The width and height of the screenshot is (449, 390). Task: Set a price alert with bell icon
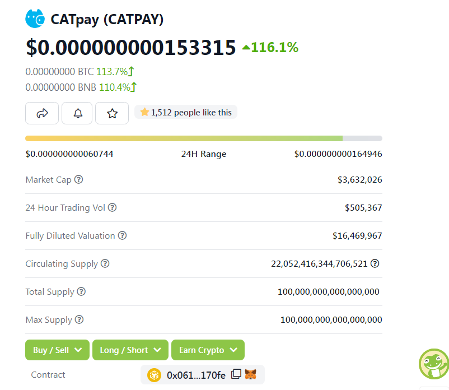coord(77,113)
